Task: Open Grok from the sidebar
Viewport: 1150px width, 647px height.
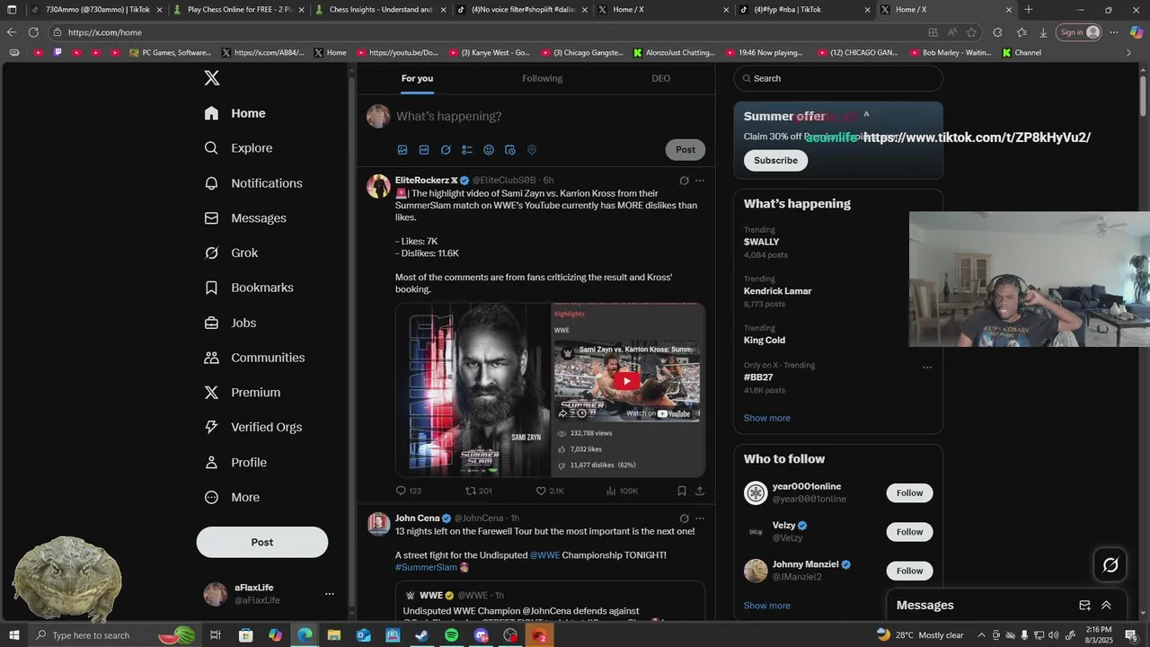Action: click(231, 253)
